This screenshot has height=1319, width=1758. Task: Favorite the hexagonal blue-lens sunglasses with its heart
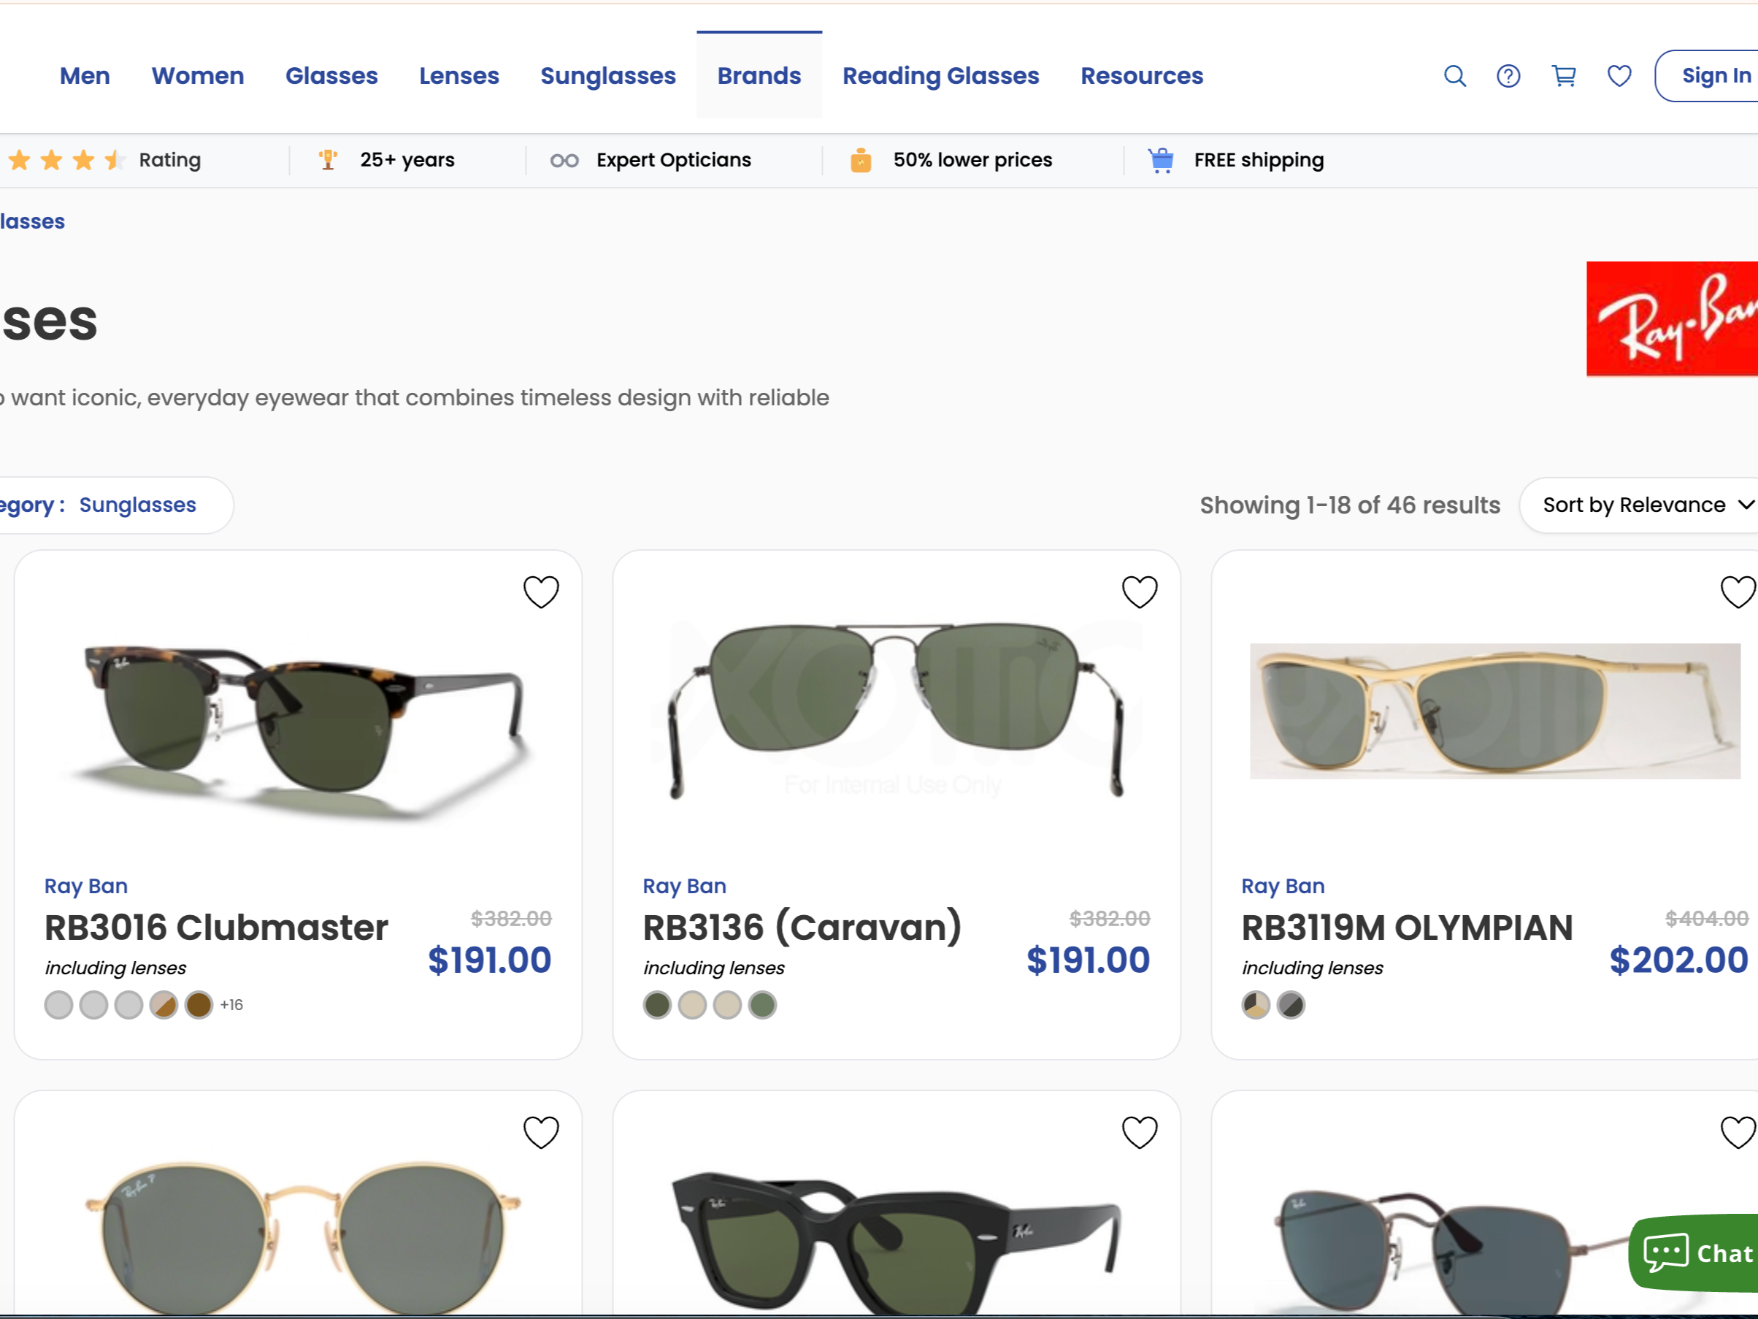pos(1738,1132)
